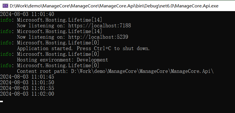Click 'Now listening on' text of port 7188 line

[x=41, y=26]
